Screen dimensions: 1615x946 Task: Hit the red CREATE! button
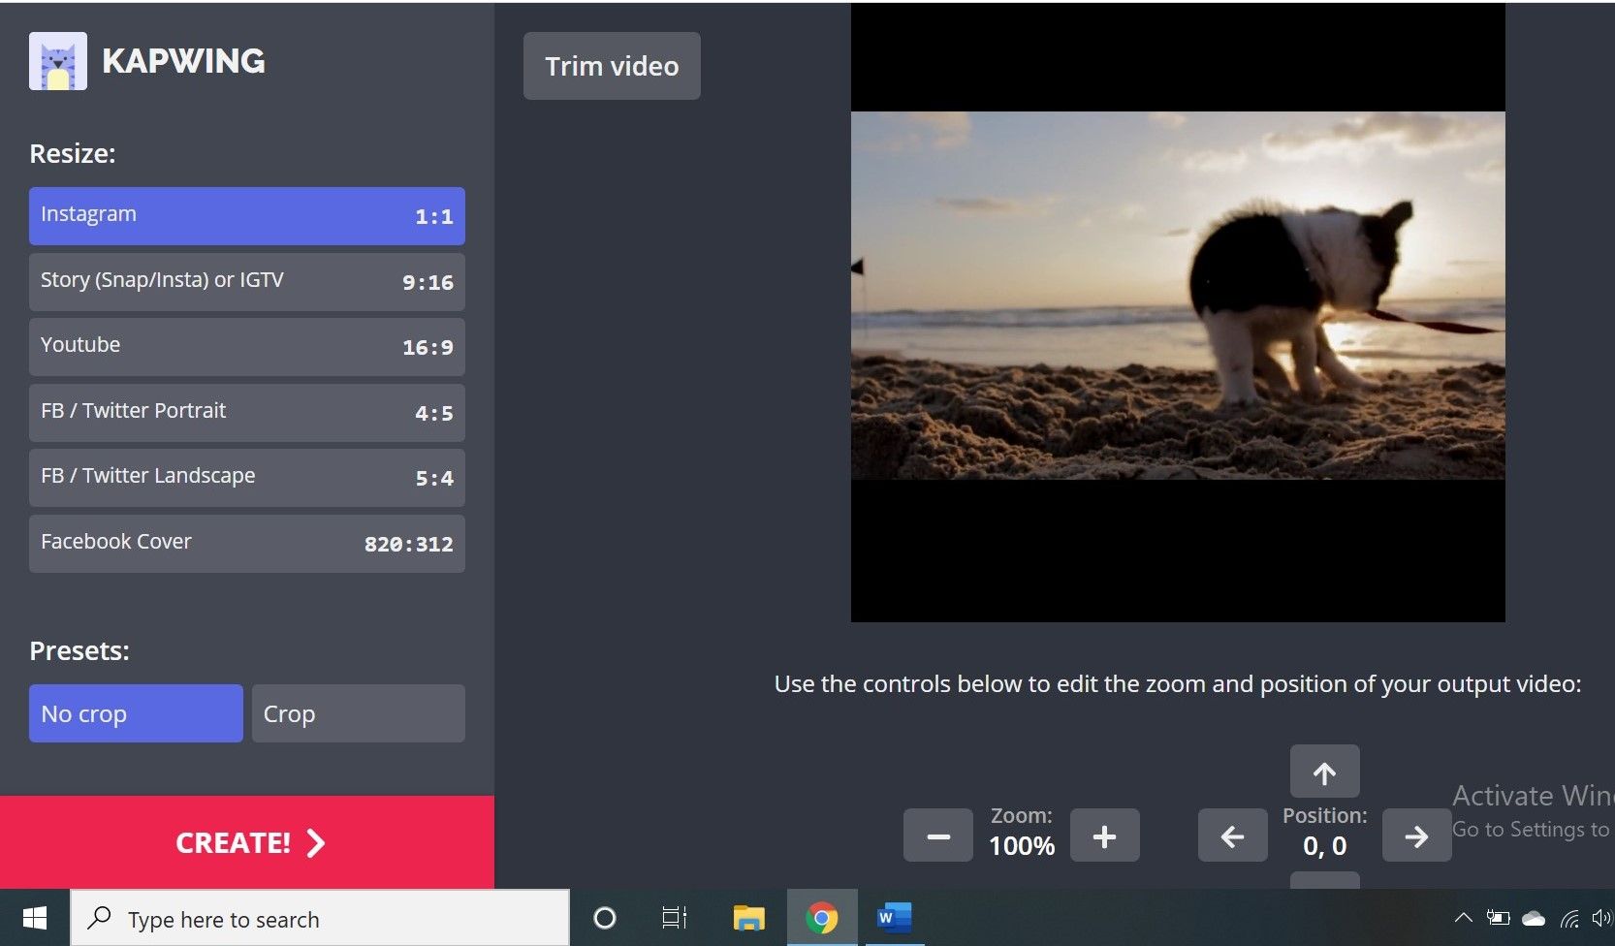point(247,842)
